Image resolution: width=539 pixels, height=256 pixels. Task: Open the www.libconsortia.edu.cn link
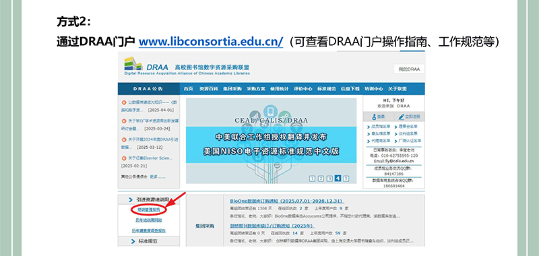[211, 42]
